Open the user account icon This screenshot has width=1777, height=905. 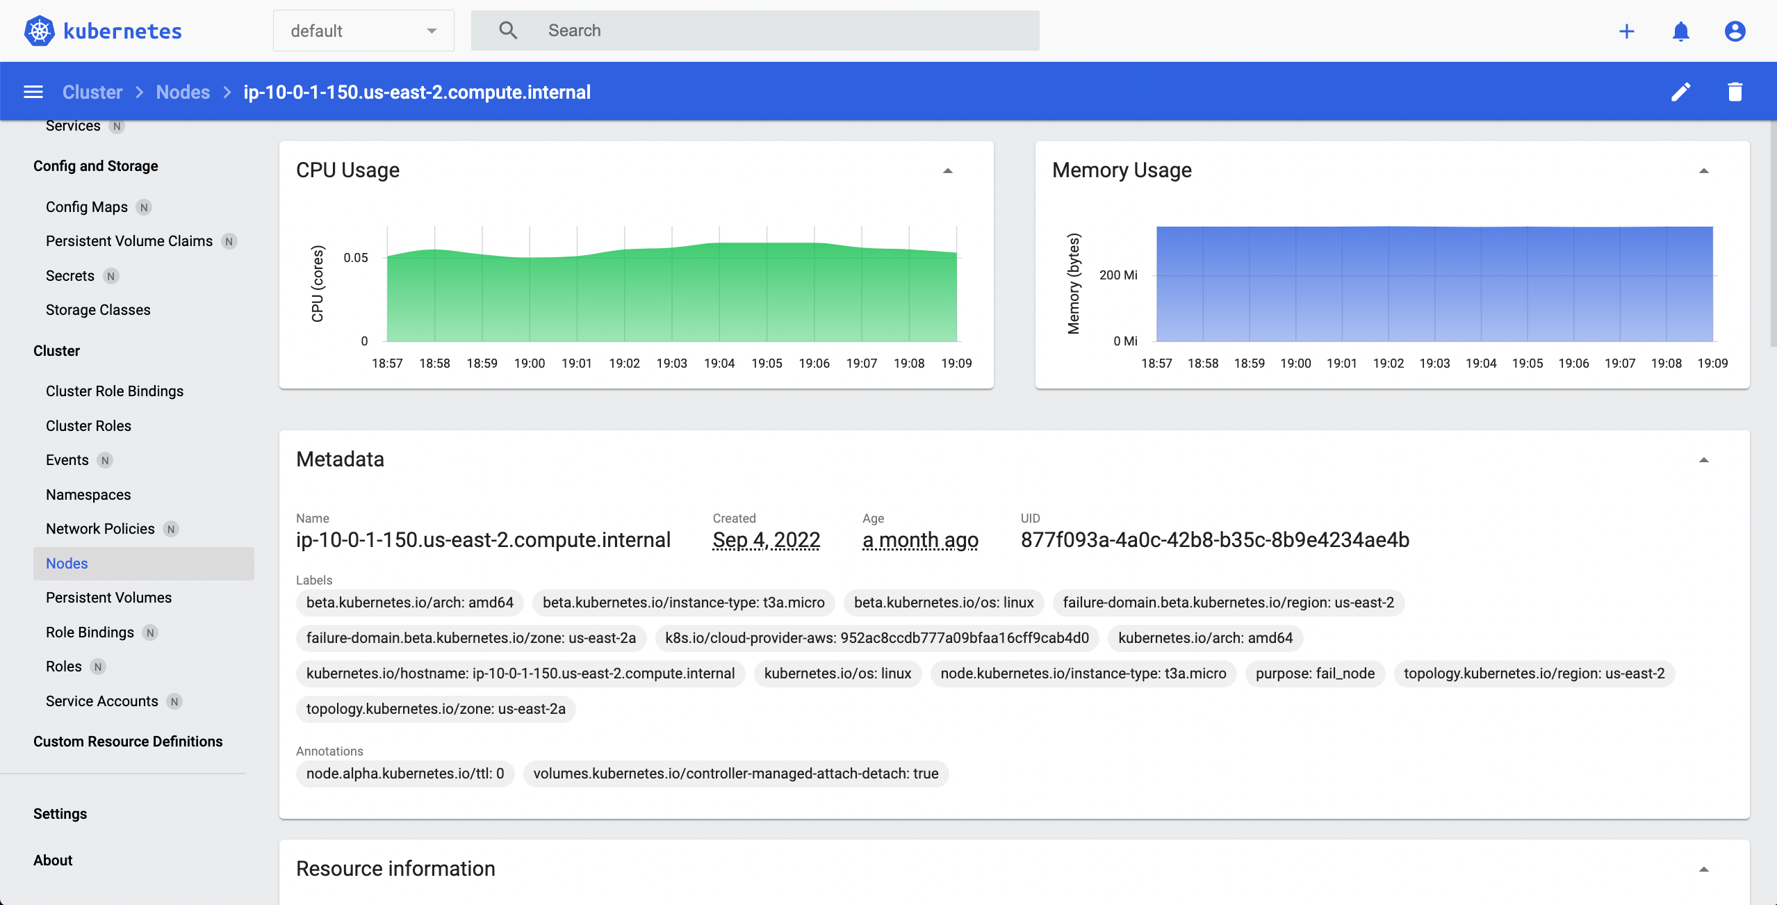(1735, 31)
